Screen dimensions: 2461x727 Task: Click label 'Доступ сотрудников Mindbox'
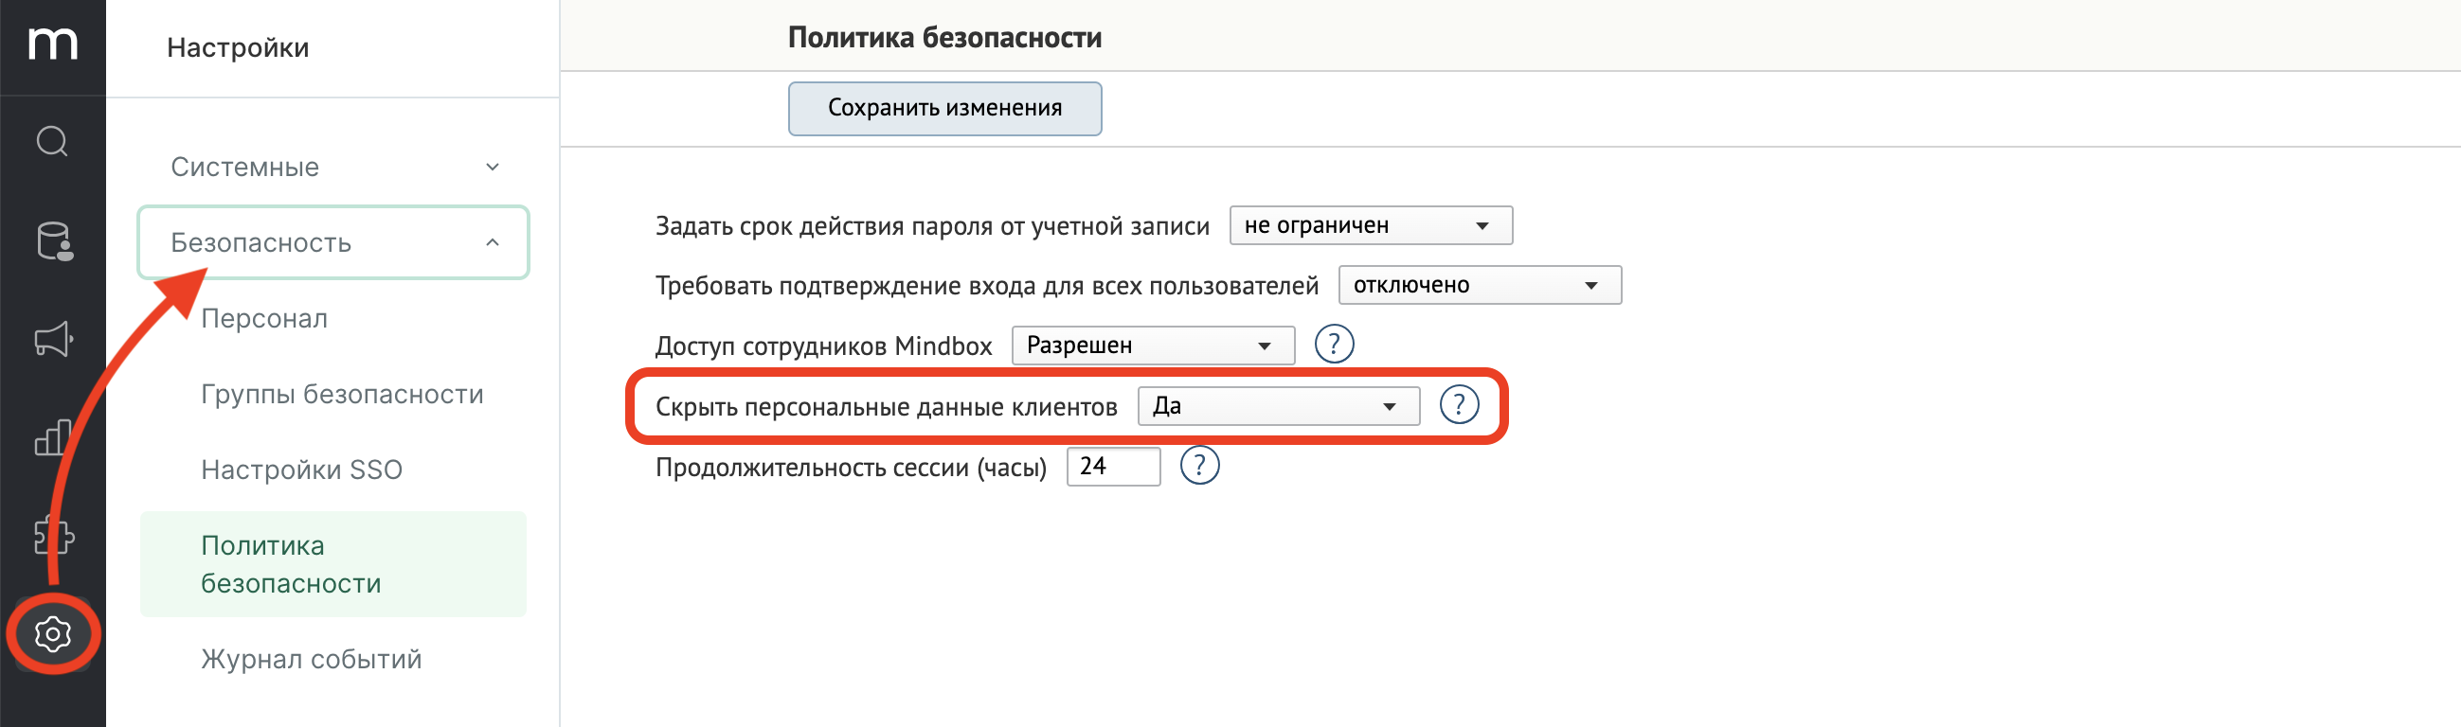pyautogui.click(x=823, y=346)
